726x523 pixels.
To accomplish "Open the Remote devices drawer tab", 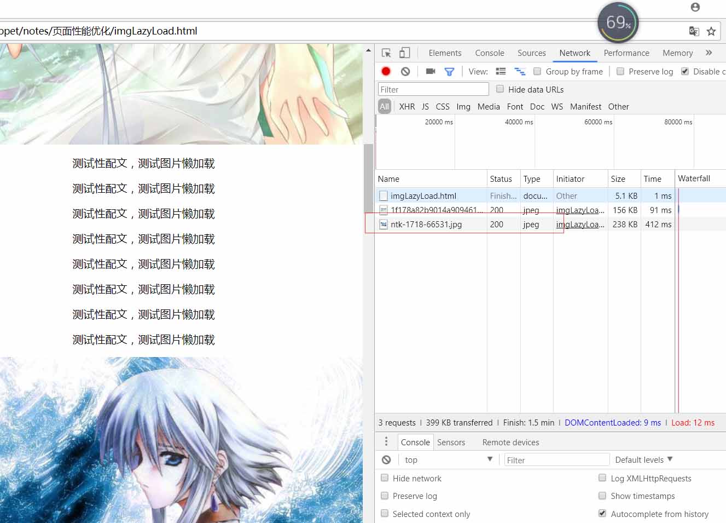I will pyautogui.click(x=510, y=442).
